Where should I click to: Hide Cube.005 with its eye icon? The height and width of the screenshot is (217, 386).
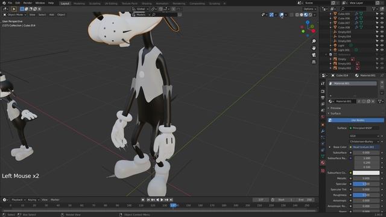pyautogui.click(x=382, y=14)
